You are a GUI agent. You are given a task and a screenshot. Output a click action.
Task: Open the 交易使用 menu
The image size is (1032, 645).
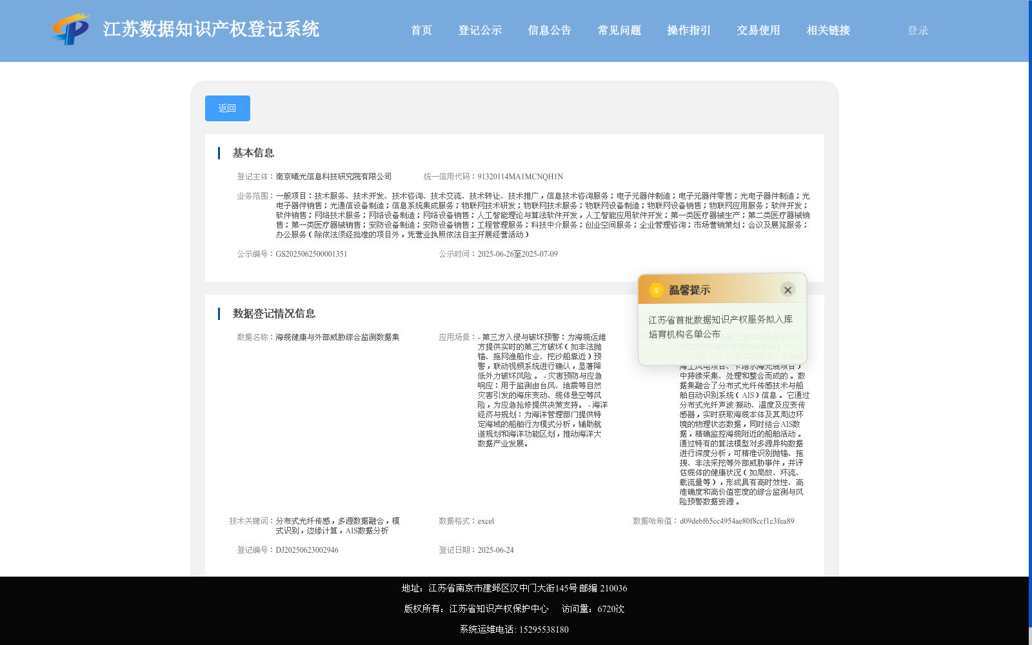pyautogui.click(x=759, y=30)
